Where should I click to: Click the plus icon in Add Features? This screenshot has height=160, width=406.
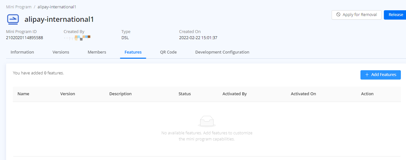(367, 75)
